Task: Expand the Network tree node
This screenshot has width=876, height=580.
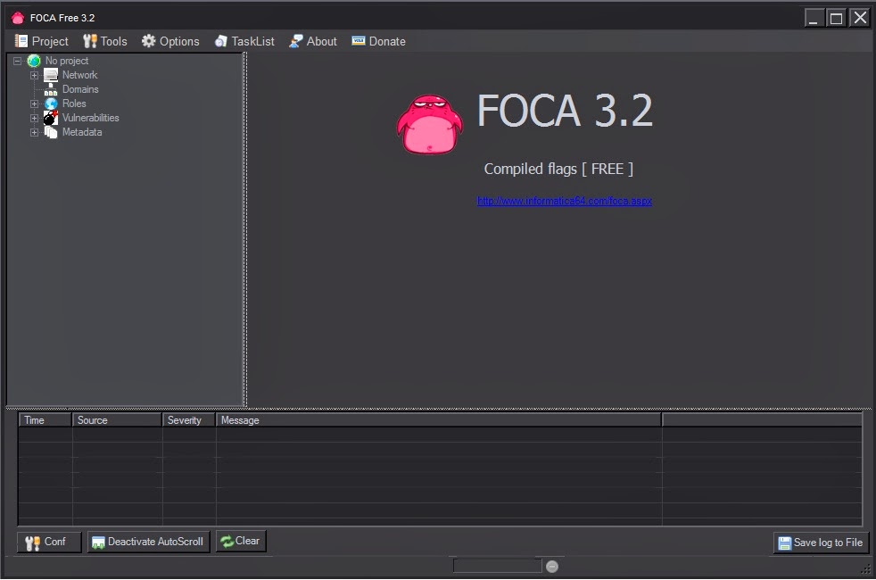Action: tap(34, 76)
